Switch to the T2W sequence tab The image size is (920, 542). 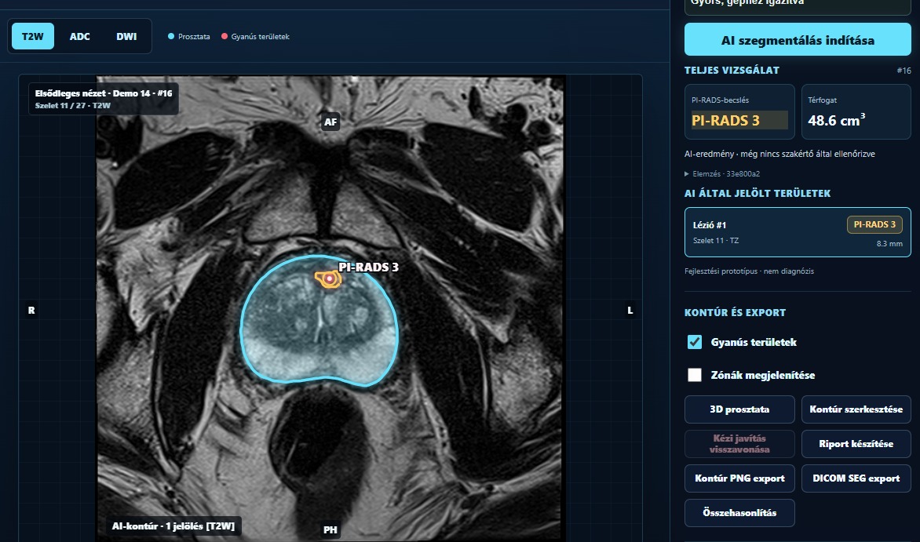[x=33, y=36]
